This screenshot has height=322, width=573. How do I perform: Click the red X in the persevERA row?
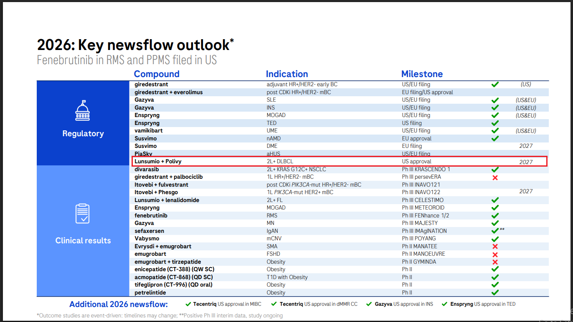[495, 177]
